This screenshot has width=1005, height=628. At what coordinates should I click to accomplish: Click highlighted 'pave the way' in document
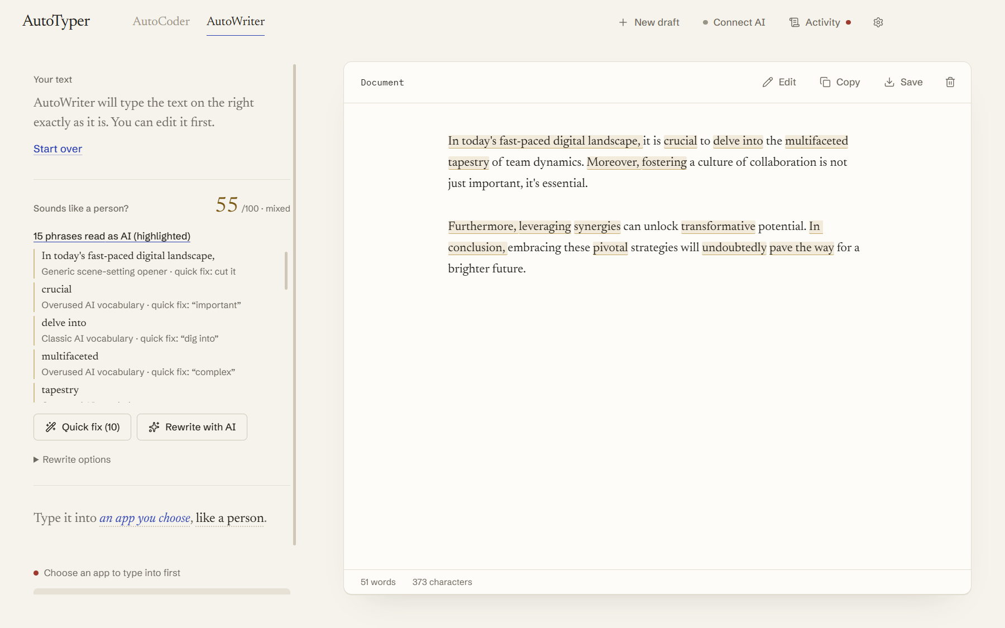(x=801, y=247)
